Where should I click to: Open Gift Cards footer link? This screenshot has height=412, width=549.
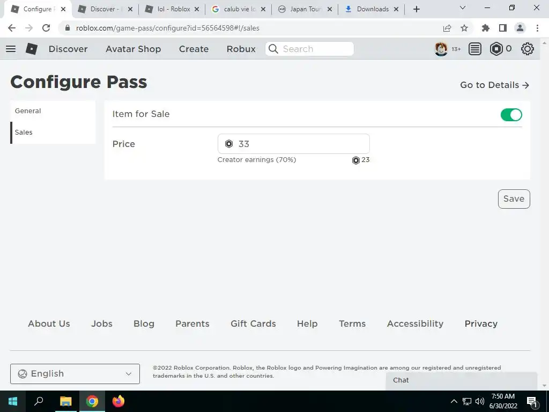click(253, 323)
